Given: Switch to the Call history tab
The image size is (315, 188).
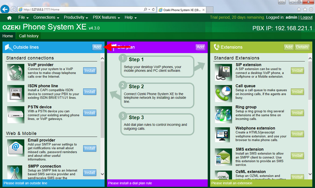Looking at the screenshot, I should pos(29,36).
